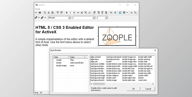Open the Normal paragraph style combo box
192x97 pixels.
coord(60,18)
